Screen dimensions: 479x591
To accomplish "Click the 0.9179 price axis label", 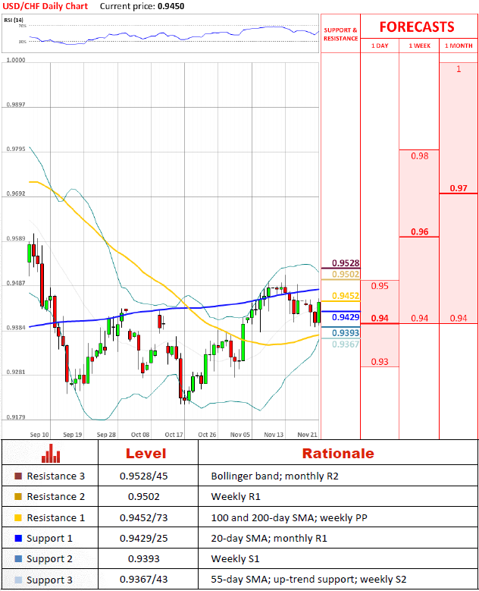I will (16, 417).
